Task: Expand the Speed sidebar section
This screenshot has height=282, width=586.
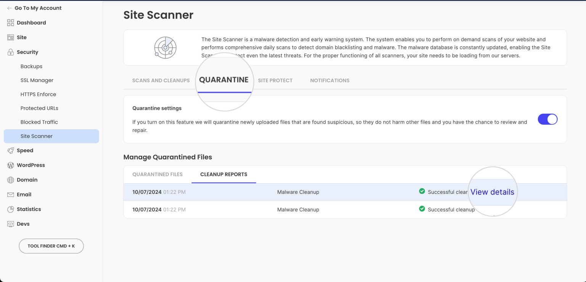Action: 25,150
